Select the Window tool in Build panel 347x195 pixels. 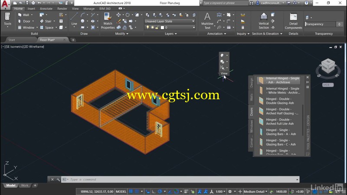coord(26,28)
